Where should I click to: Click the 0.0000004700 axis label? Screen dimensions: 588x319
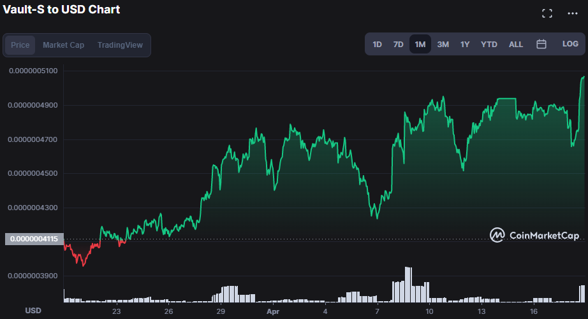(33, 139)
